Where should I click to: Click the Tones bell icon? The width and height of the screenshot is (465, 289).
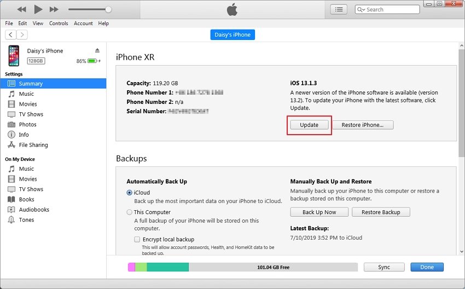click(11, 220)
